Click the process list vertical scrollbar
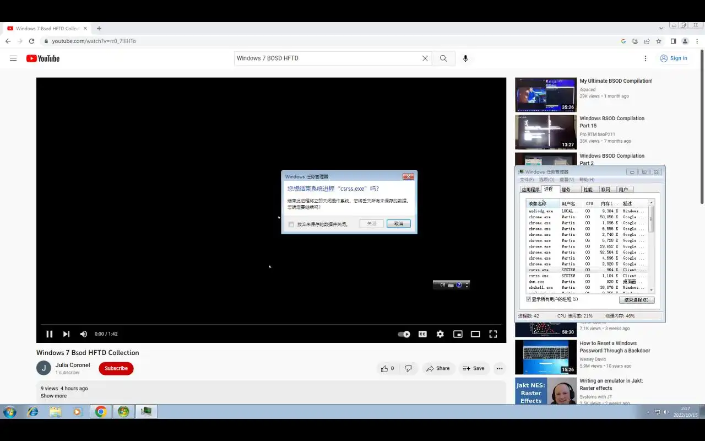The height and width of the screenshot is (441, 705). point(652,246)
